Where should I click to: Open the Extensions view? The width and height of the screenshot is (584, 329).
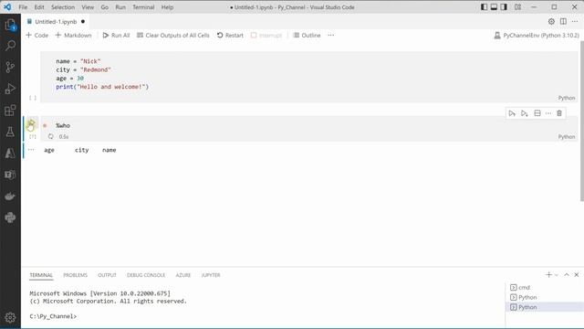point(10,111)
